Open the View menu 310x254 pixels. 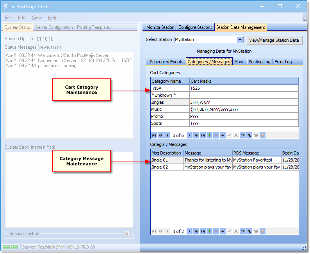[37, 18]
